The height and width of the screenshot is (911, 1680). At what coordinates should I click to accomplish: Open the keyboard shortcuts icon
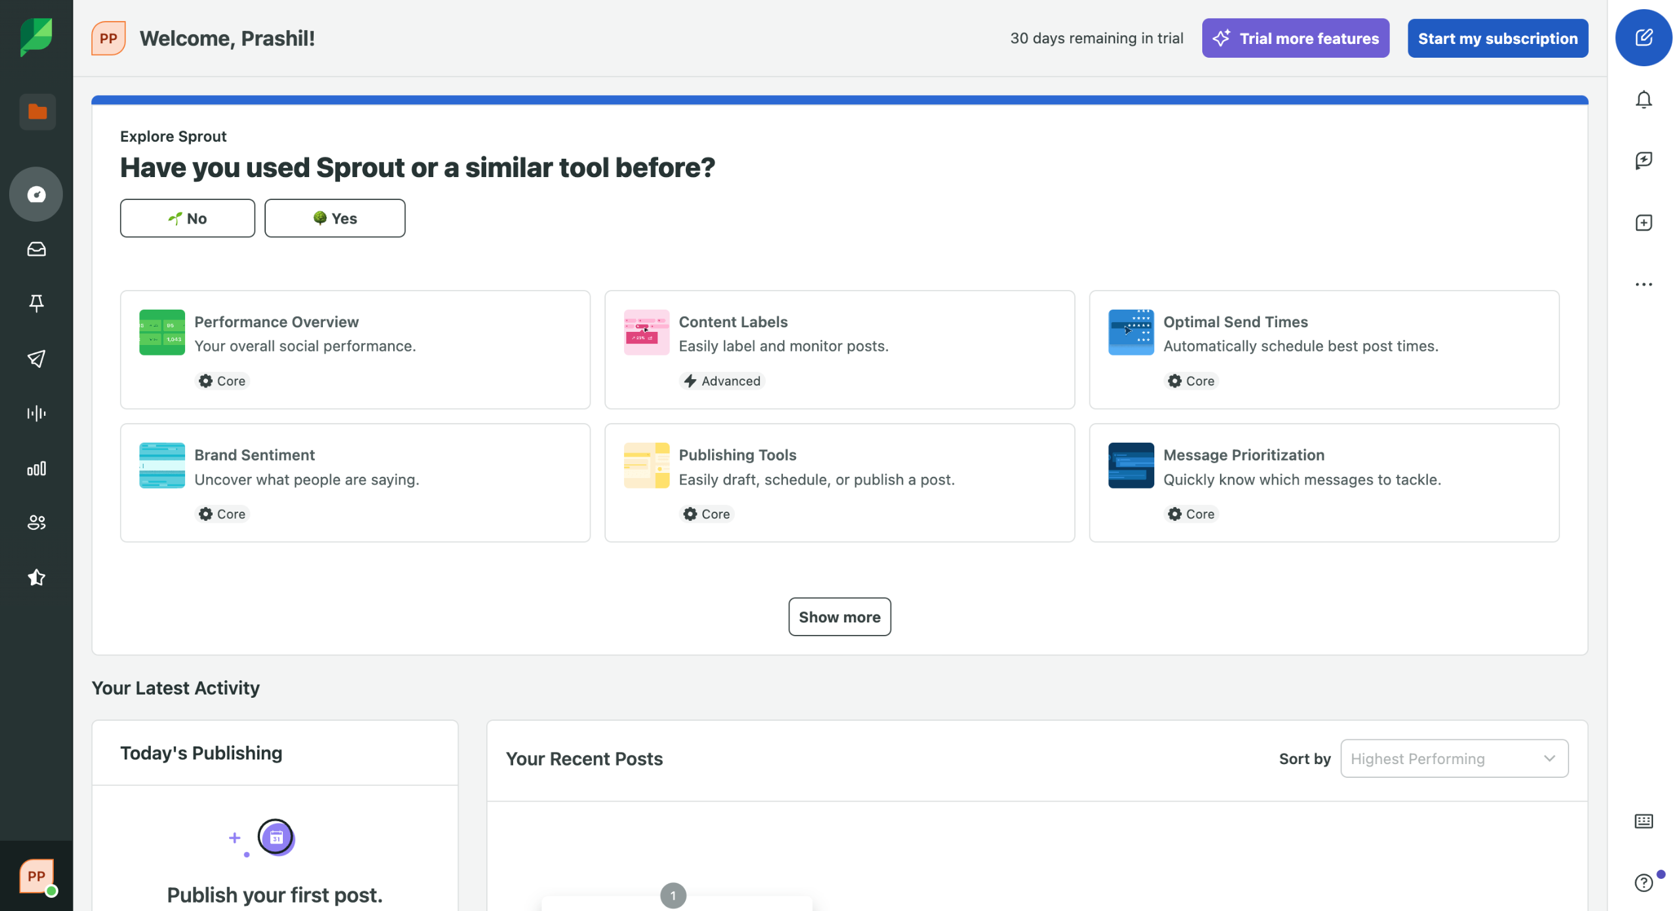point(1643,821)
